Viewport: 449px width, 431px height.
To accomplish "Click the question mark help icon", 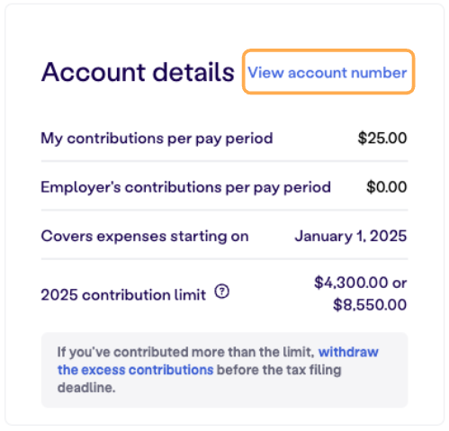I will point(222,292).
